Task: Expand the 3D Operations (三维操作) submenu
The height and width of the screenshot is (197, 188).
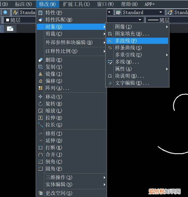Action: (x=71, y=177)
